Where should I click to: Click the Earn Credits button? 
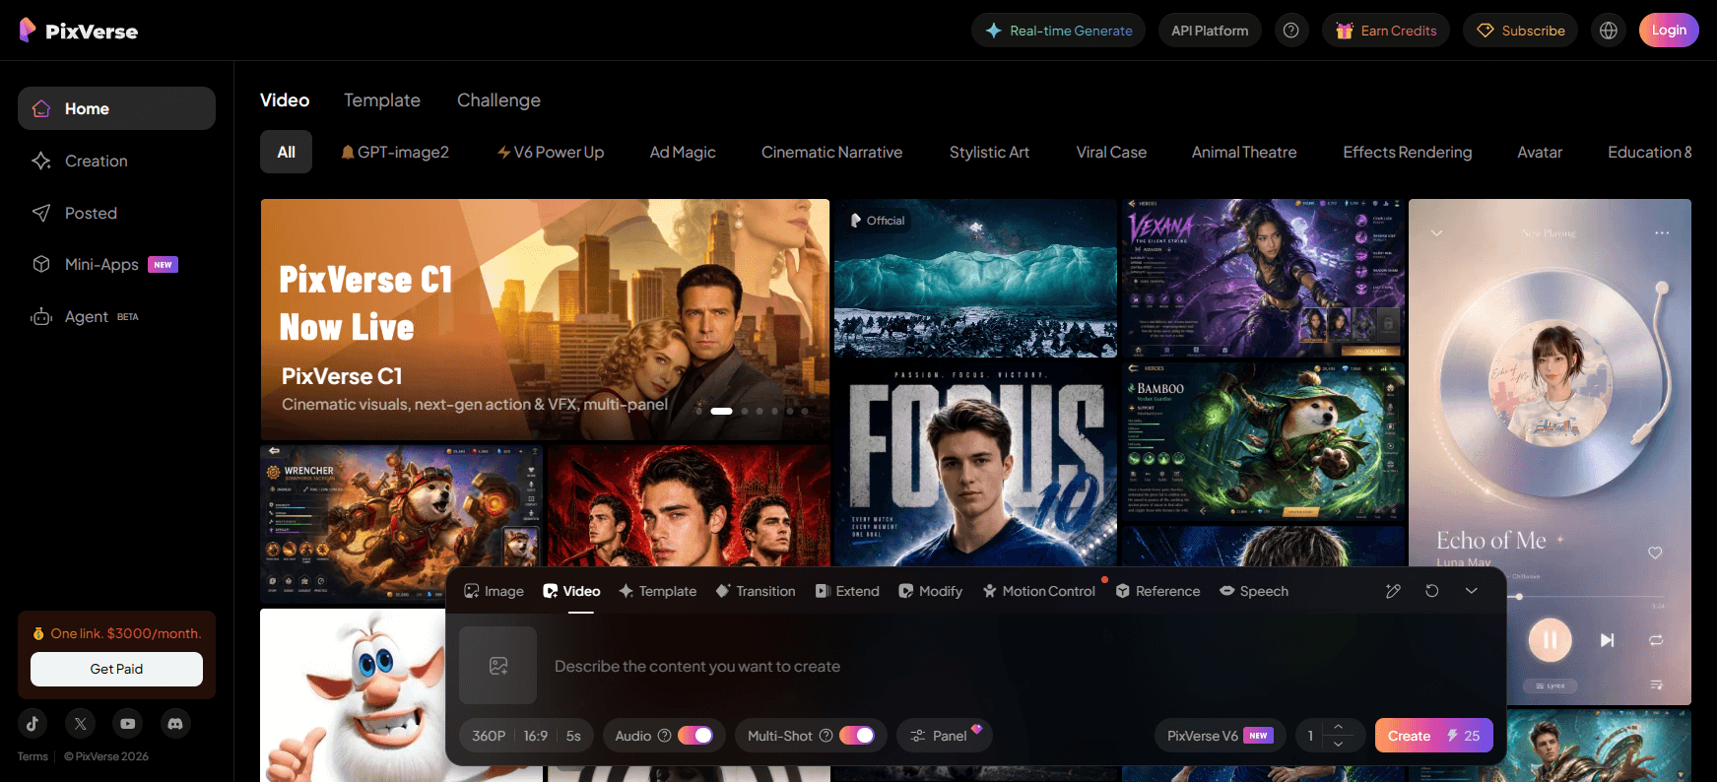point(1386,31)
